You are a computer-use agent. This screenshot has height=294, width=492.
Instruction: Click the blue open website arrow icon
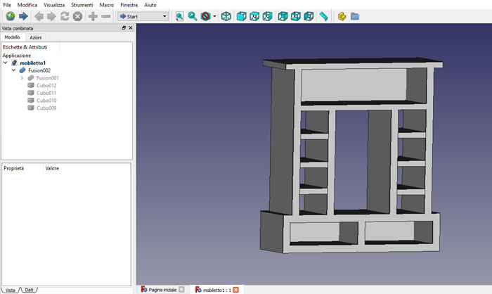[x=23, y=16]
